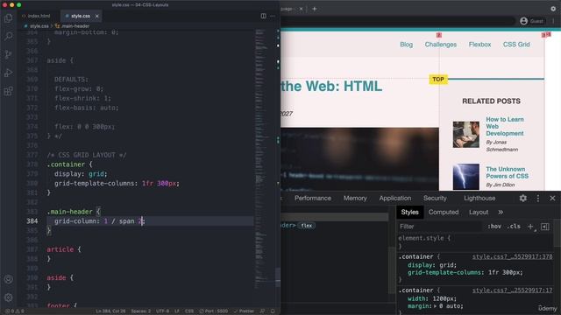Open How to Learn Web Development post

tap(505, 126)
